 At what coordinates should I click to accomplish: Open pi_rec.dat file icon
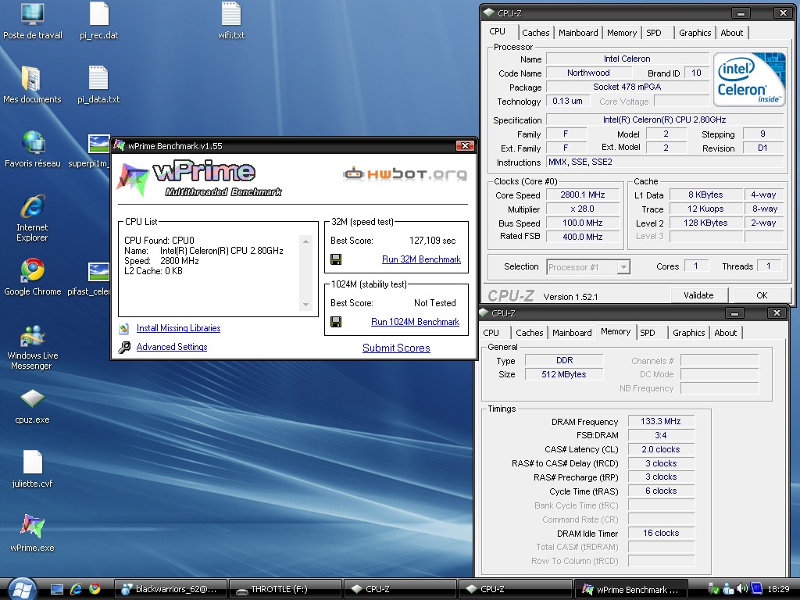pyautogui.click(x=99, y=21)
